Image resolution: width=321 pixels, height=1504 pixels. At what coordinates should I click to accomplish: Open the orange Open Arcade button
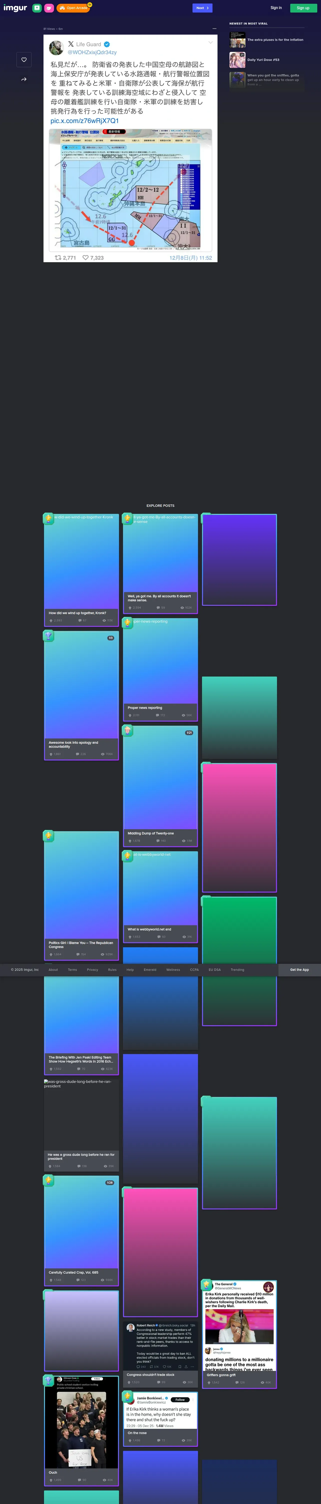73,8
